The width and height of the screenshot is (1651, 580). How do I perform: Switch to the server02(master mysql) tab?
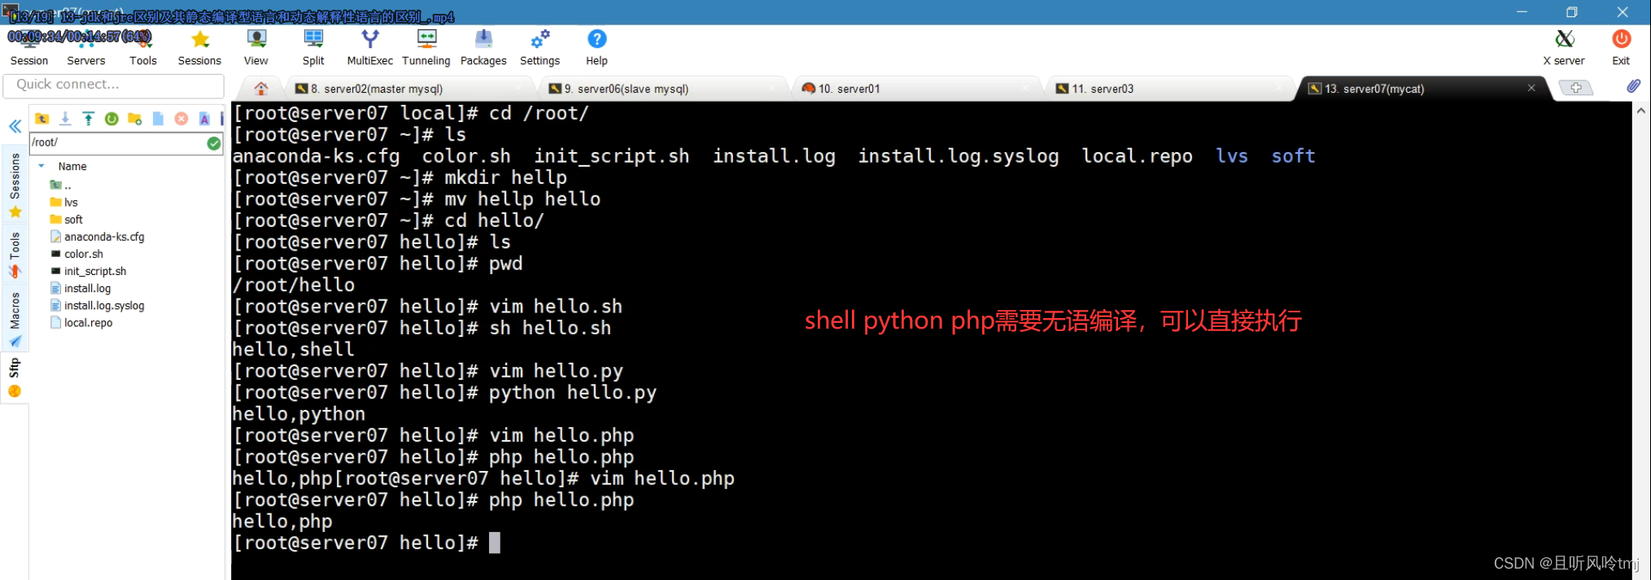(x=382, y=89)
